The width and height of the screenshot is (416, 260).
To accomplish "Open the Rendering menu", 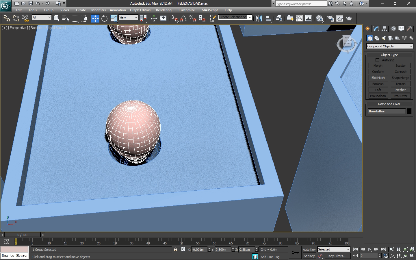I will tap(164, 10).
